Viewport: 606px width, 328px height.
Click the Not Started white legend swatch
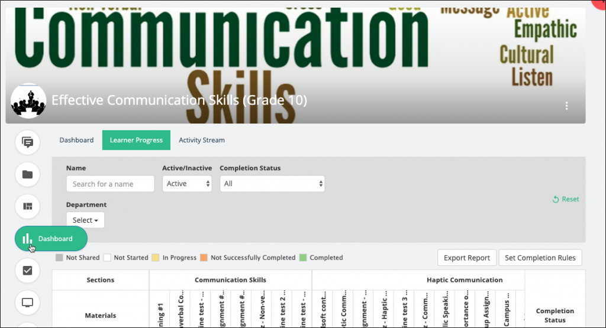(107, 258)
